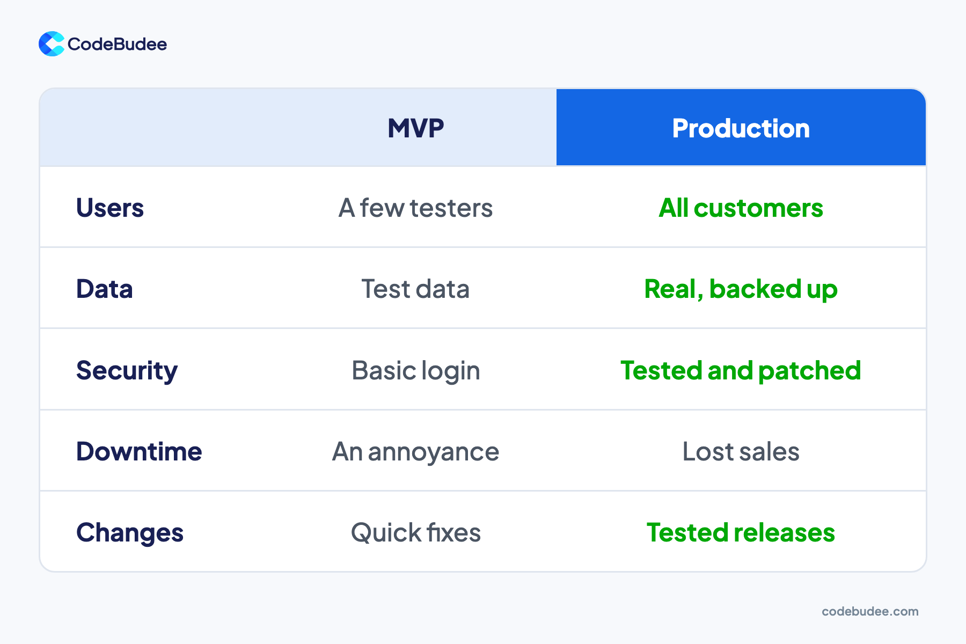Select the Production column header
This screenshot has height=644, width=966.
tap(741, 128)
